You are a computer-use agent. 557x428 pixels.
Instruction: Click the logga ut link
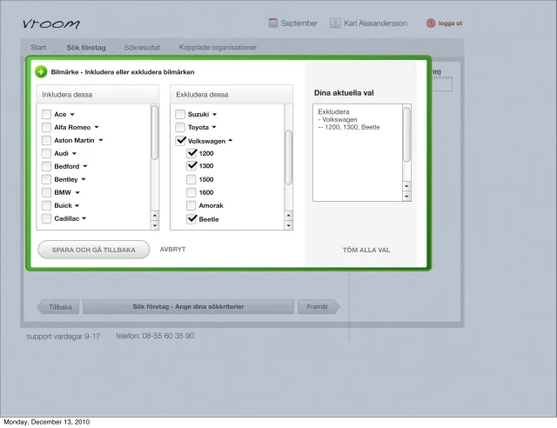pos(450,23)
